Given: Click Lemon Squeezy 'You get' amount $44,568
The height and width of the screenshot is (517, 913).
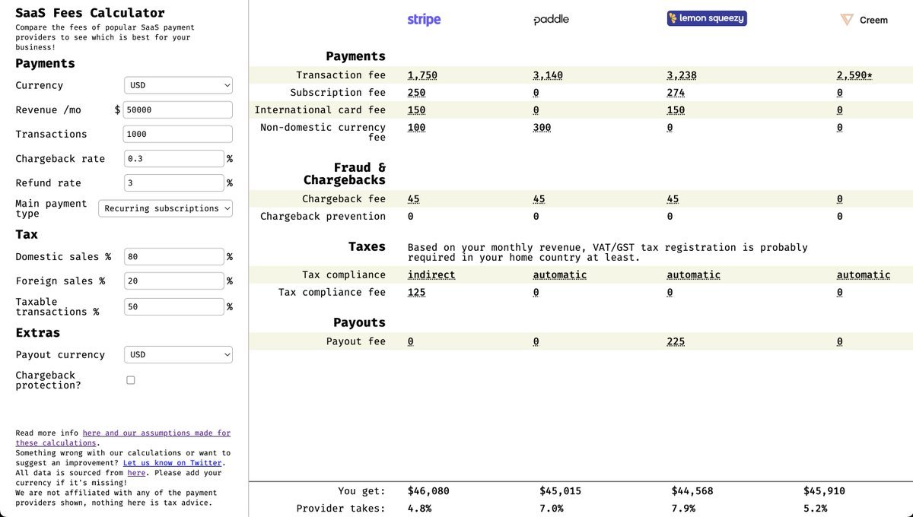Looking at the screenshot, I should click(692, 491).
